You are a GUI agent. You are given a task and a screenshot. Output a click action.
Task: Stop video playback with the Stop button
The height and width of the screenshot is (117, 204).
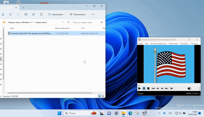[x=148, y=89]
